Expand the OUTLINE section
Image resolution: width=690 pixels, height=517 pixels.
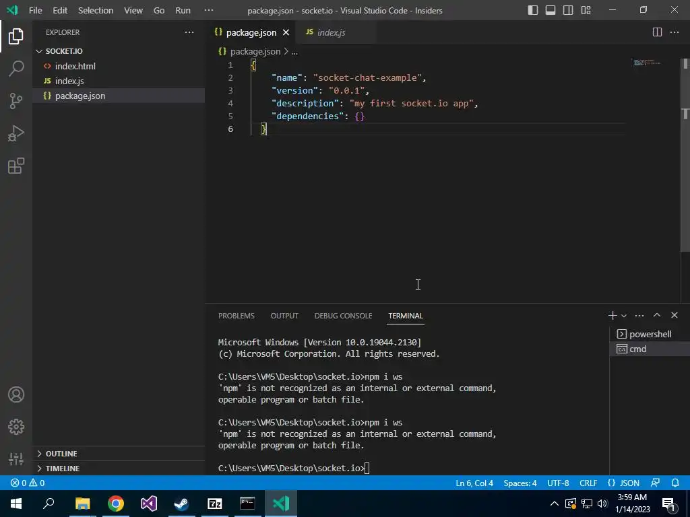click(x=119, y=454)
